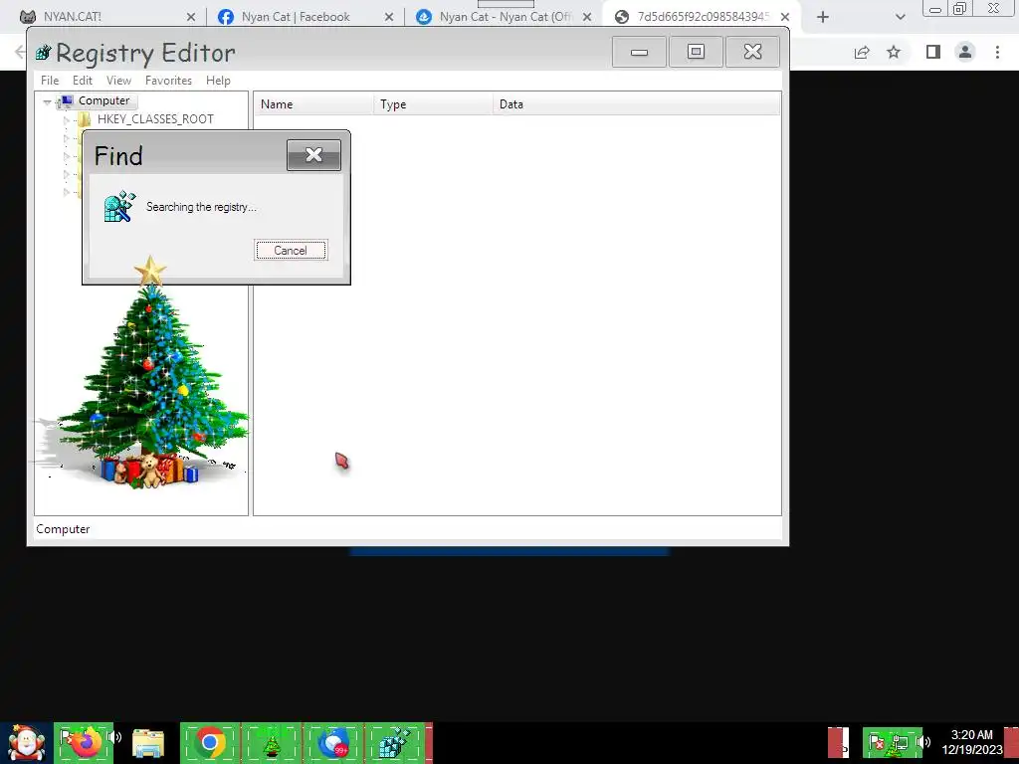The image size is (1019, 764).
Task: Go back using Chrome's back arrow
Action: point(20,52)
